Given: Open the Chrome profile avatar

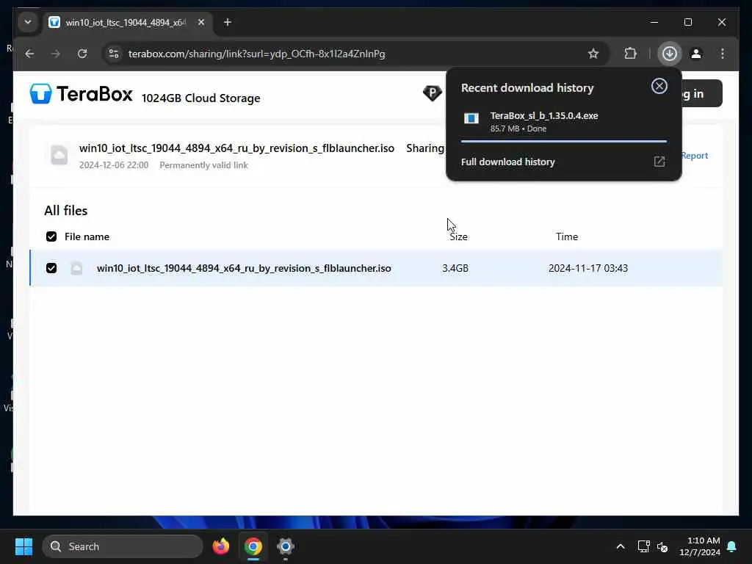Looking at the screenshot, I should (x=696, y=54).
